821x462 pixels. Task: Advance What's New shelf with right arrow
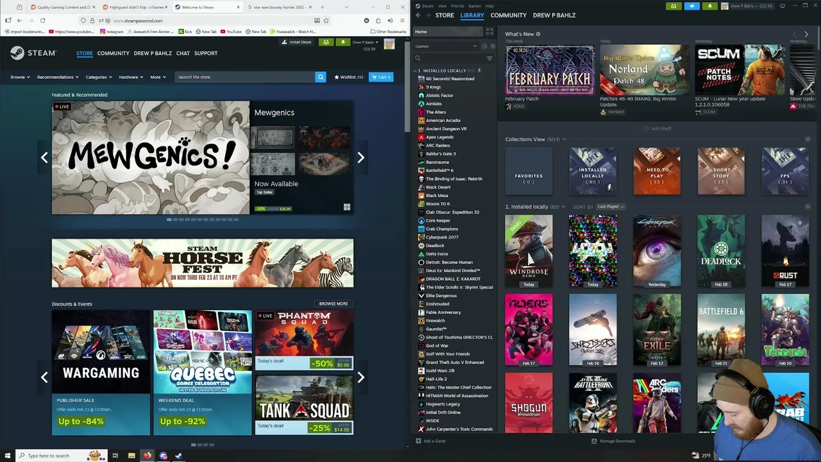[x=806, y=34]
